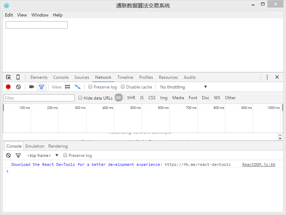Click the app logo in title bar
This screenshot has width=286, height=215.
tap(6, 5)
